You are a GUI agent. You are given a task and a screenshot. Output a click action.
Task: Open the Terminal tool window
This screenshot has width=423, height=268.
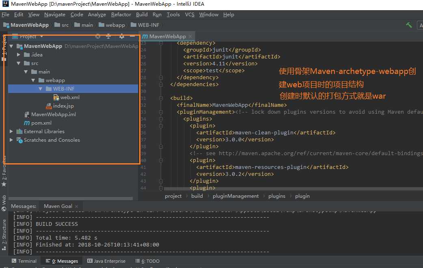(x=24, y=261)
